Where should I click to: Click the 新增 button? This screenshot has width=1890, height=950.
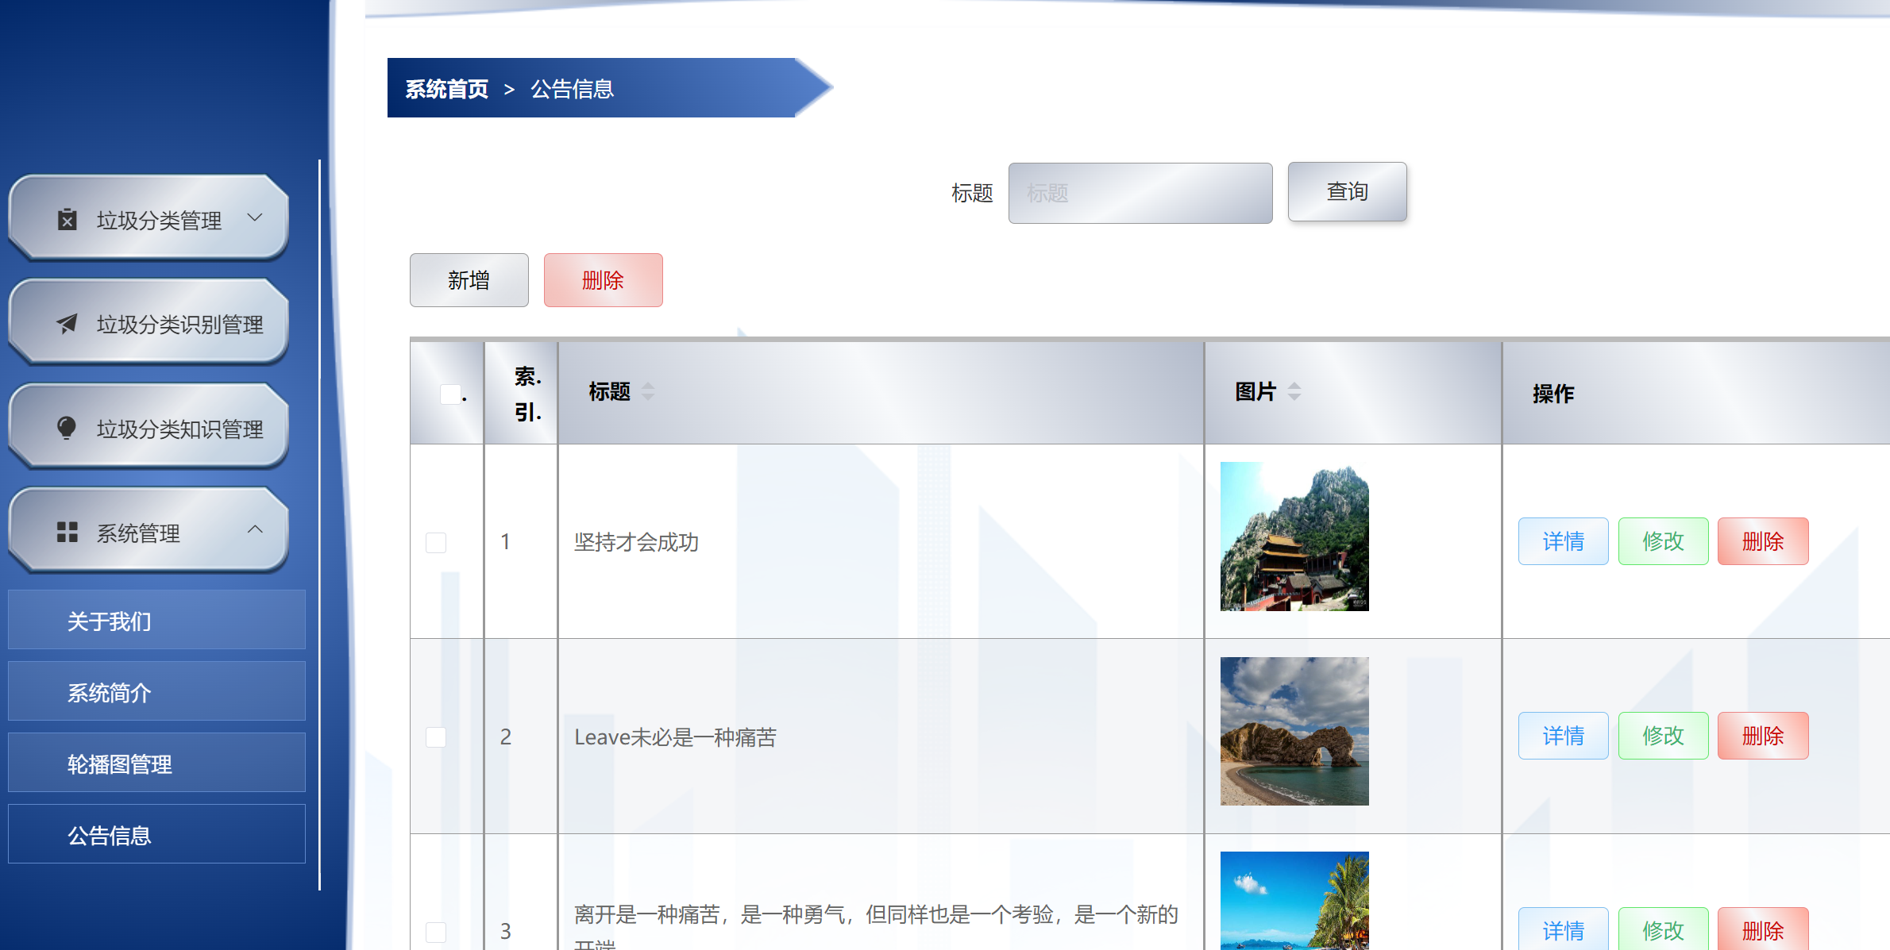point(469,280)
